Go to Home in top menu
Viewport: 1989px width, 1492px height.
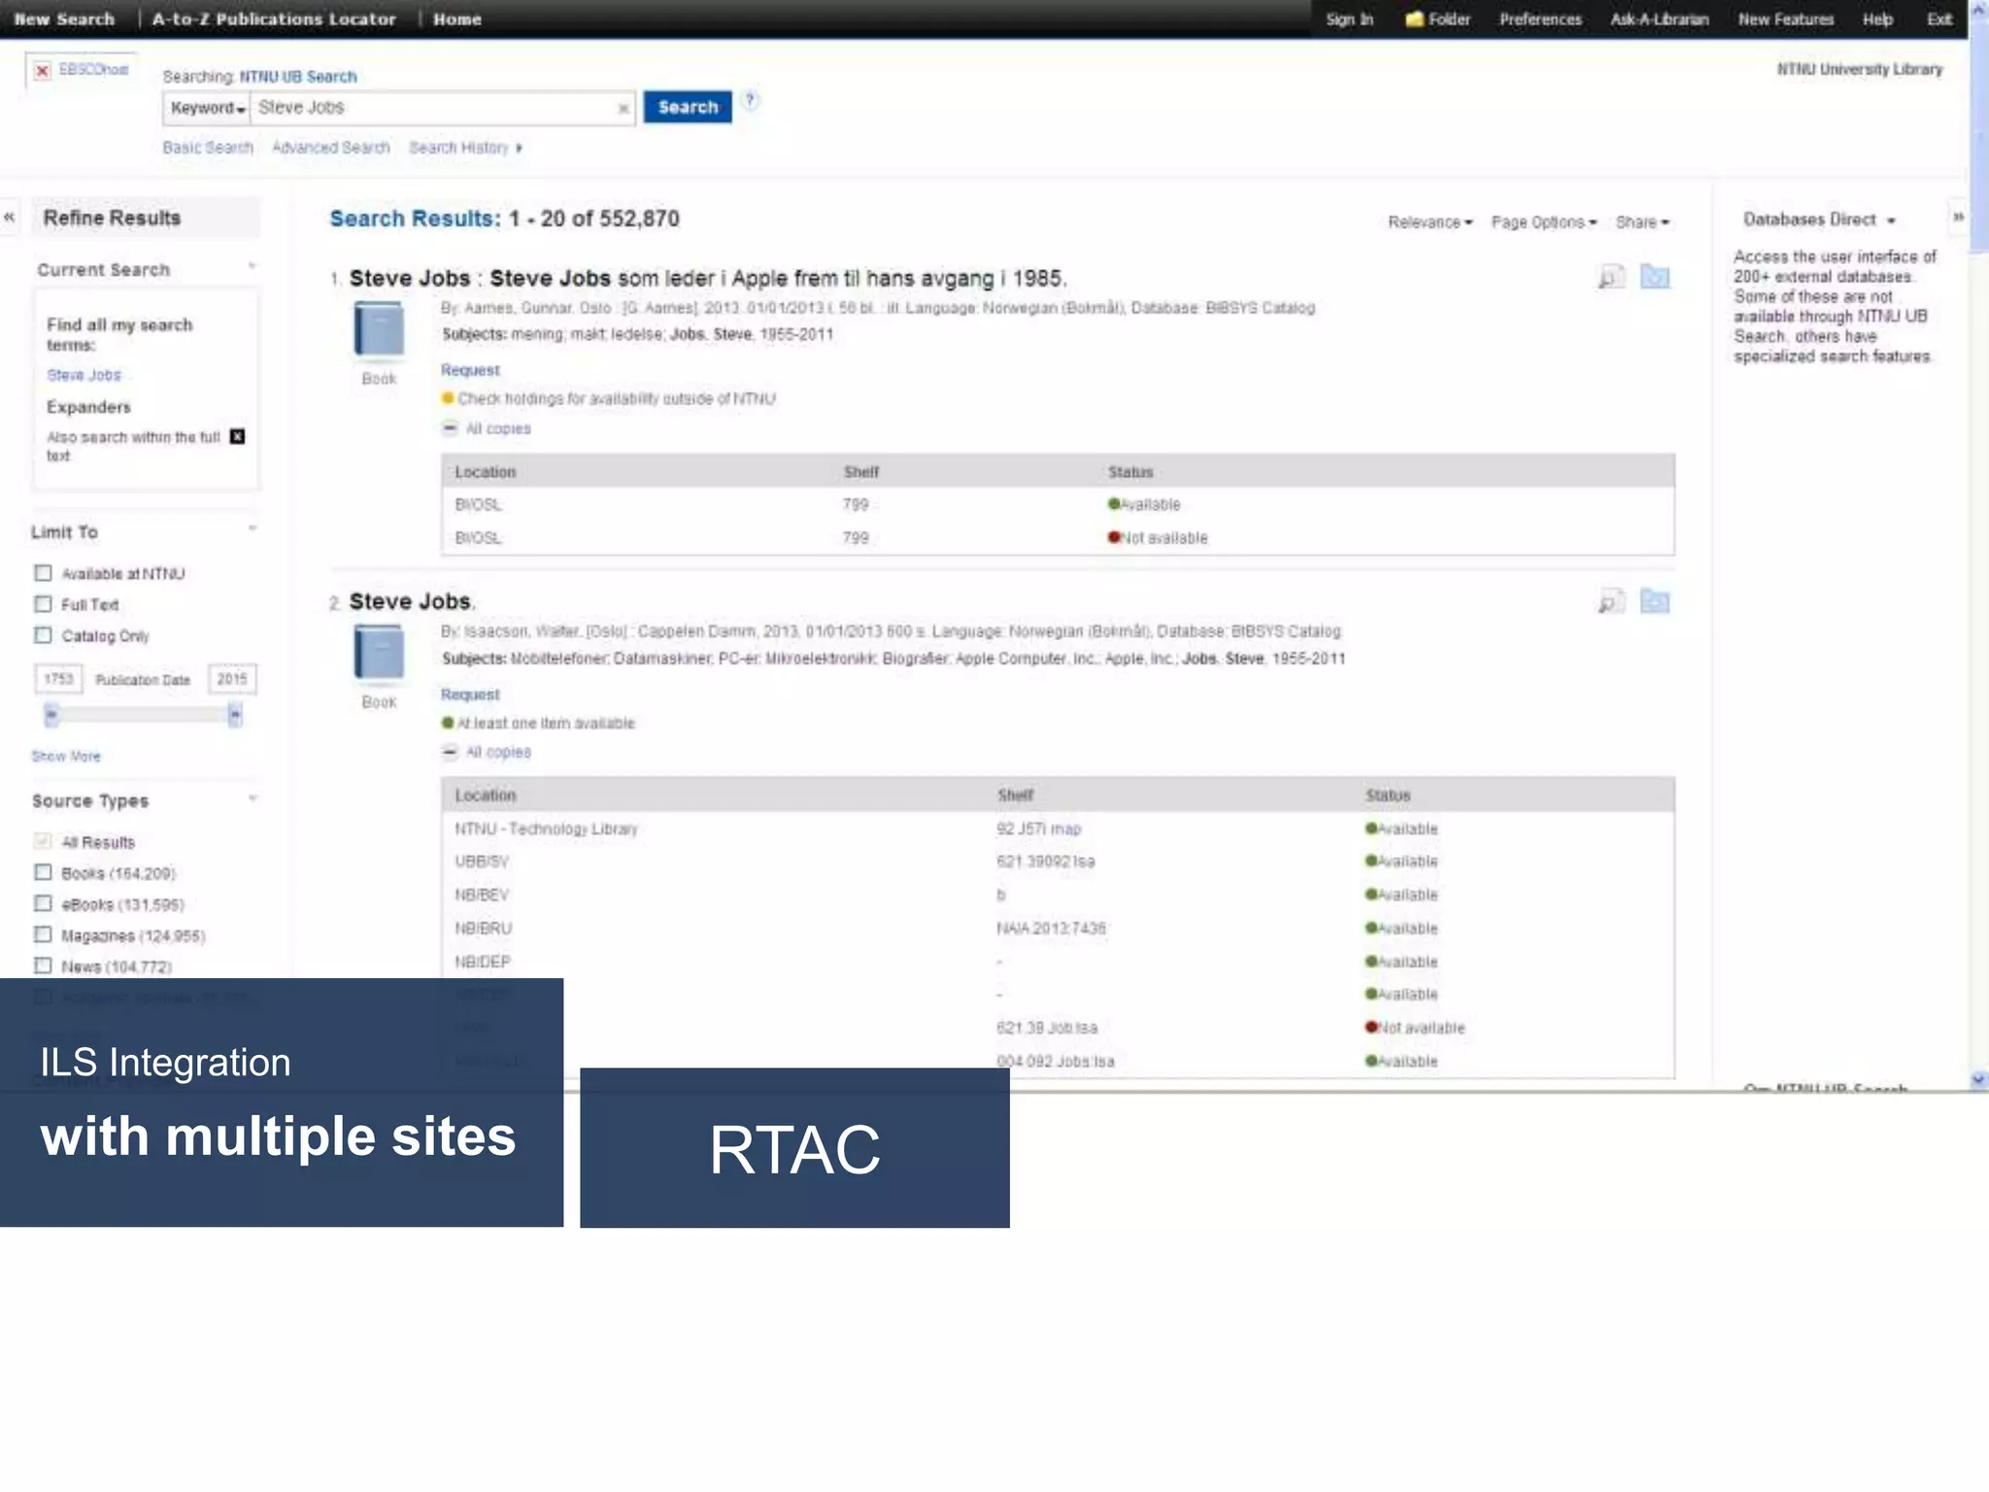457,19
